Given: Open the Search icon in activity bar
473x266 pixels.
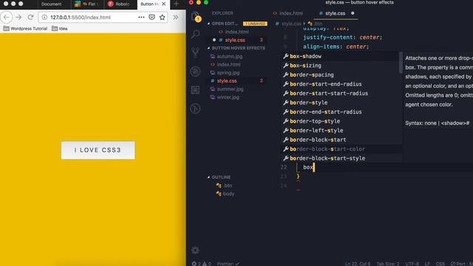Looking at the screenshot, I should coord(195,34).
